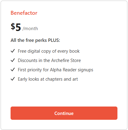Click the /month billing label
The width and height of the screenshot is (128, 130).
pyautogui.click(x=30, y=29)
